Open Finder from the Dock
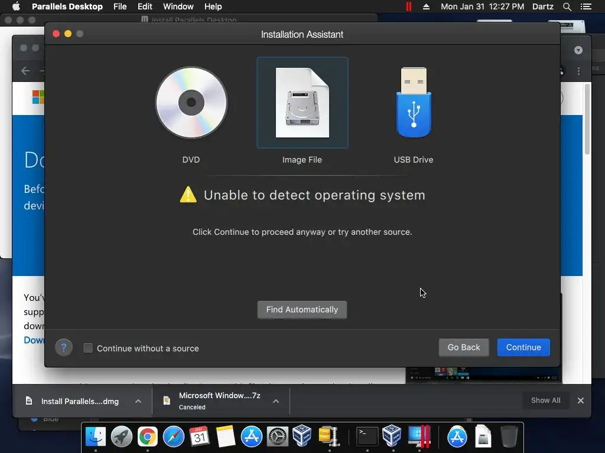The height and width of the screenshot is (453, 605). pos(95,436)
